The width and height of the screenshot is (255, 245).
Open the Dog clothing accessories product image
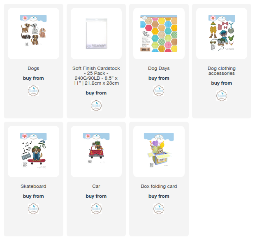click(x=222, y=33)
